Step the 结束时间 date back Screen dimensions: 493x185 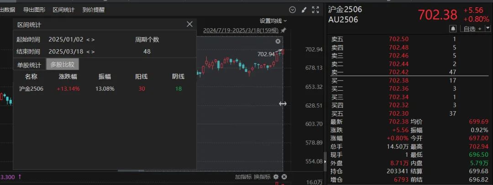pyautogui.click(x=88, y=51)
